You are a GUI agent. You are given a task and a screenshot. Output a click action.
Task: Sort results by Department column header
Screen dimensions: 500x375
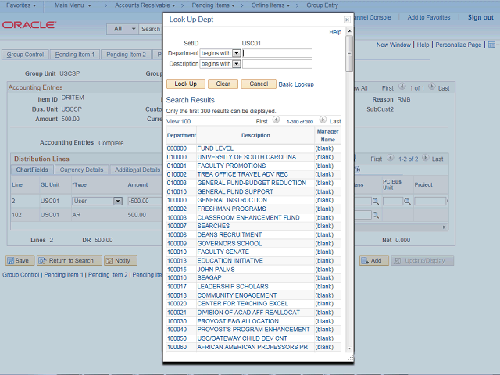coord(181,135)
